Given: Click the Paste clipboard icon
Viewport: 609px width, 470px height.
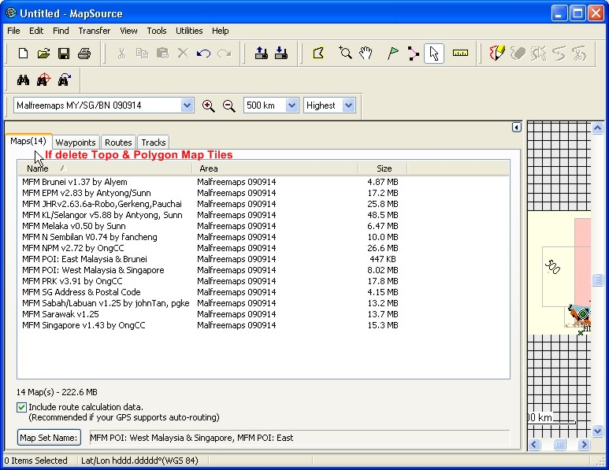Looking at the screenshot, I should (x=162, y=54).
